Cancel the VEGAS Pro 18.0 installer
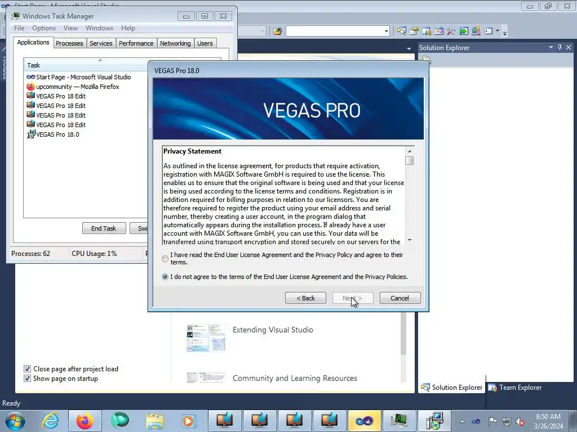577x432 pixels. [x=400, y=298]
